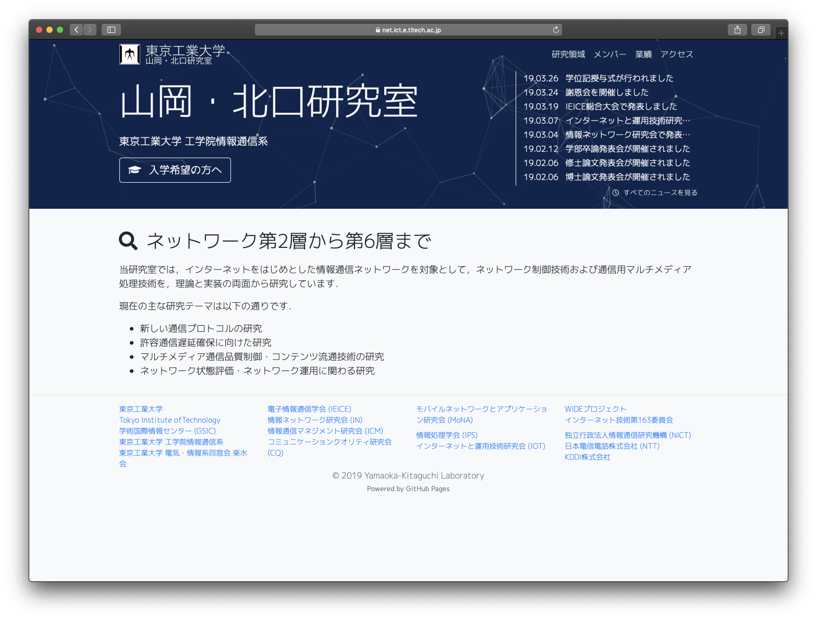
Task: Open the Safari Share button
Action: coord(737,30)
